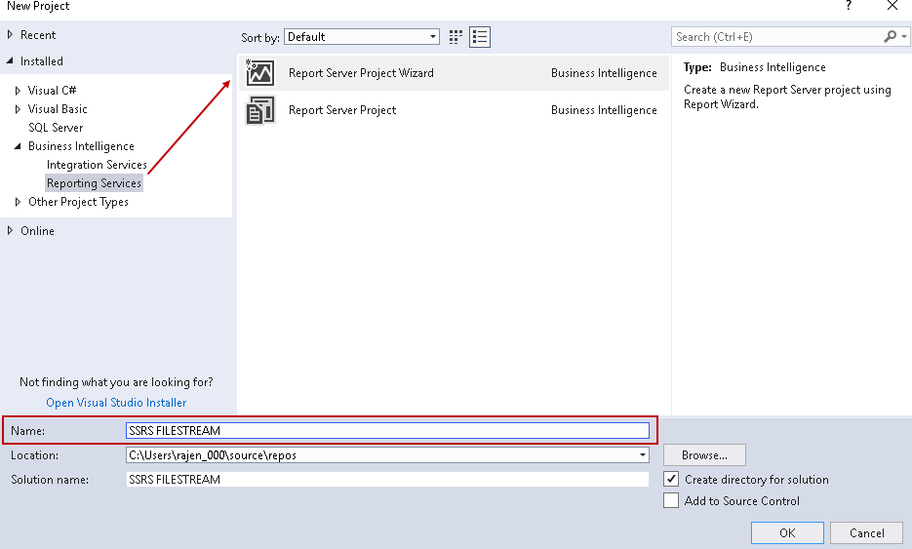Select SQL Server template category
The image size is (912, 549).
point(56,128)
